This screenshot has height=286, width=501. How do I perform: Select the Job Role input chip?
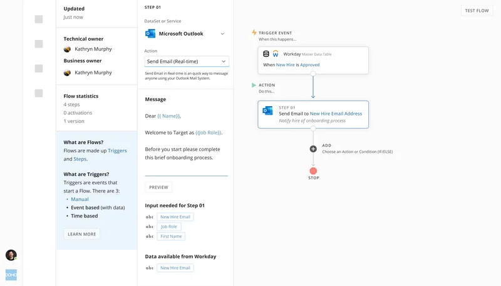[168, 227]
